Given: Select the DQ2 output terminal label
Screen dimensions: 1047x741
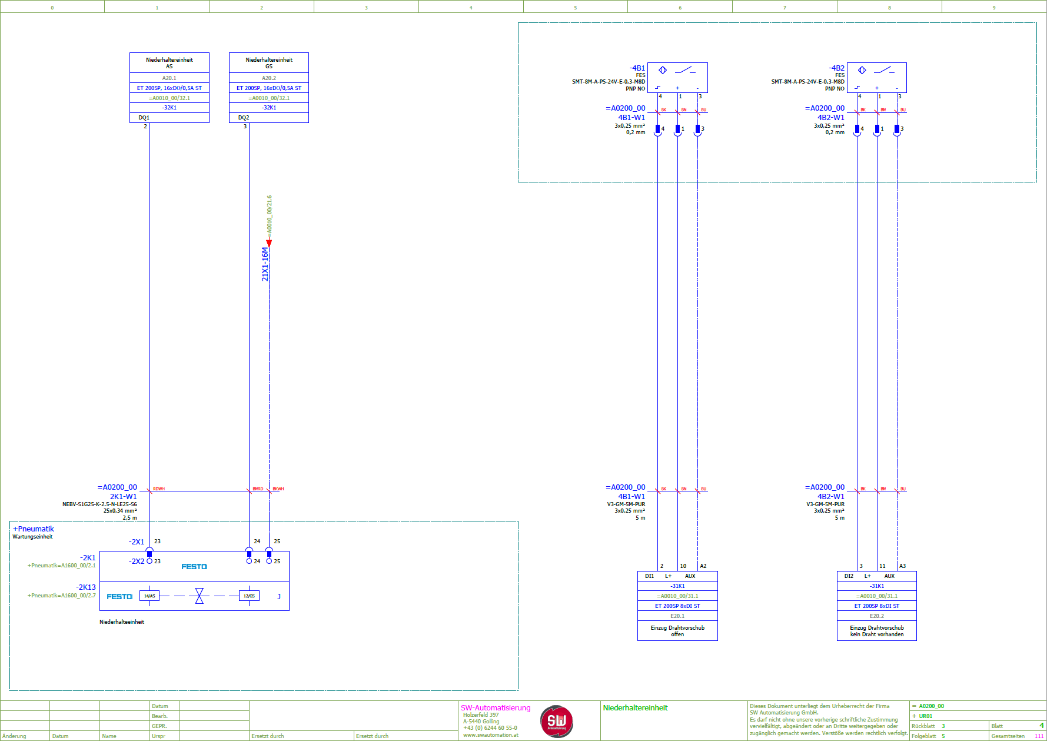Looking at the screenshot, I should coord(244,118).
